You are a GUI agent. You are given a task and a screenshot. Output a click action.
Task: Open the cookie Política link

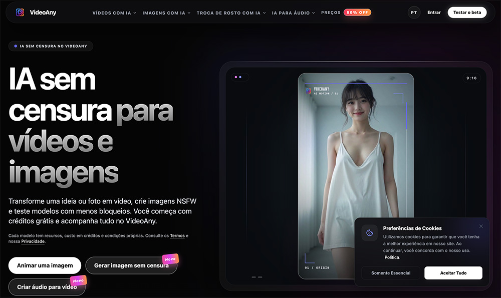392,257
